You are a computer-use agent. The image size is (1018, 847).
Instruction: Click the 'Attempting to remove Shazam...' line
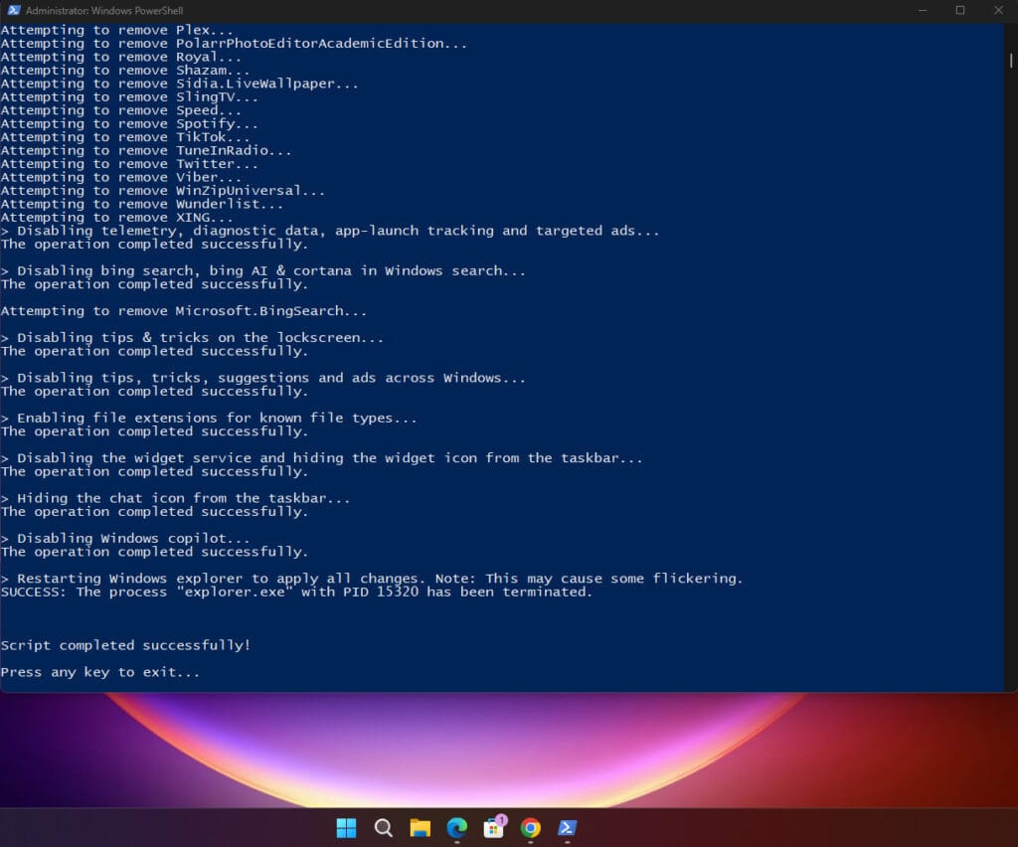click(x=125, y=71)
